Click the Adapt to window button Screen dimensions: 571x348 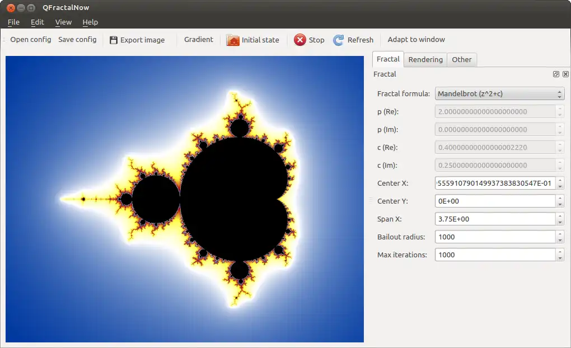point(416,40)
